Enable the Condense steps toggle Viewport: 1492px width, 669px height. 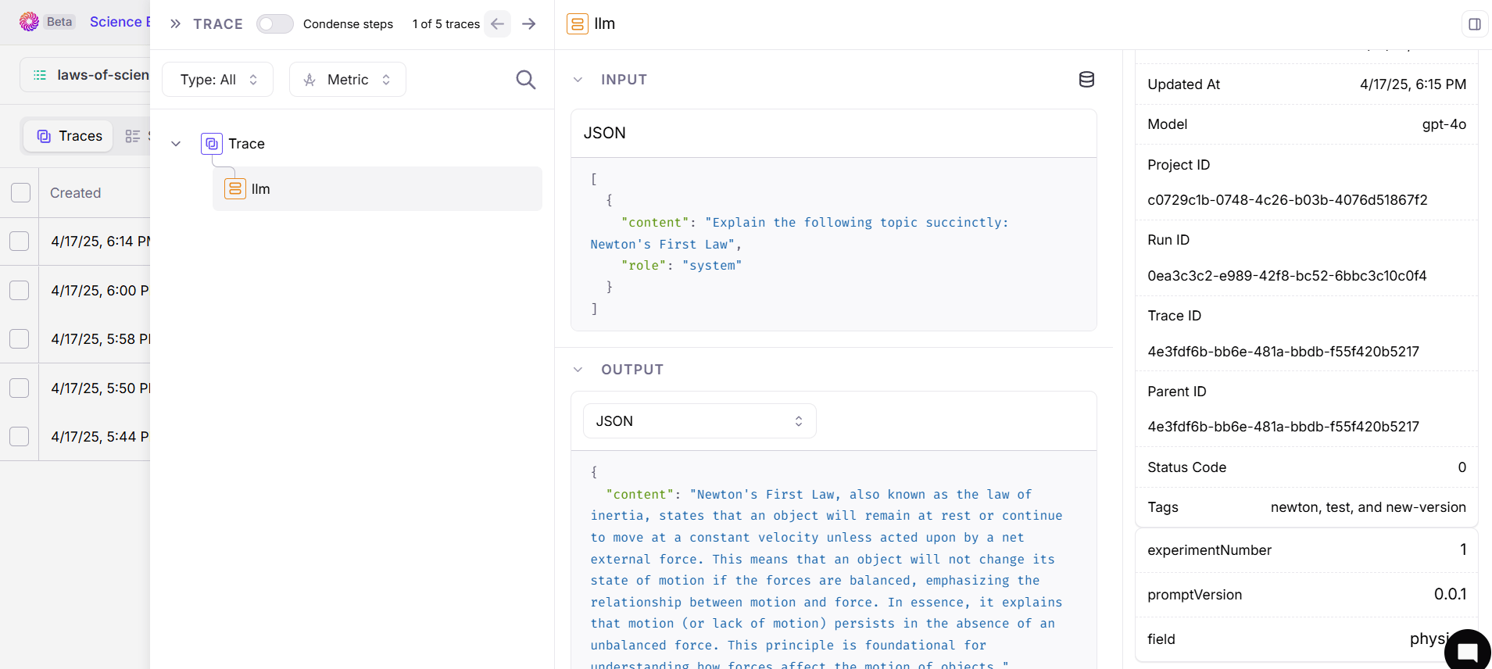click(x=275, y=24)
